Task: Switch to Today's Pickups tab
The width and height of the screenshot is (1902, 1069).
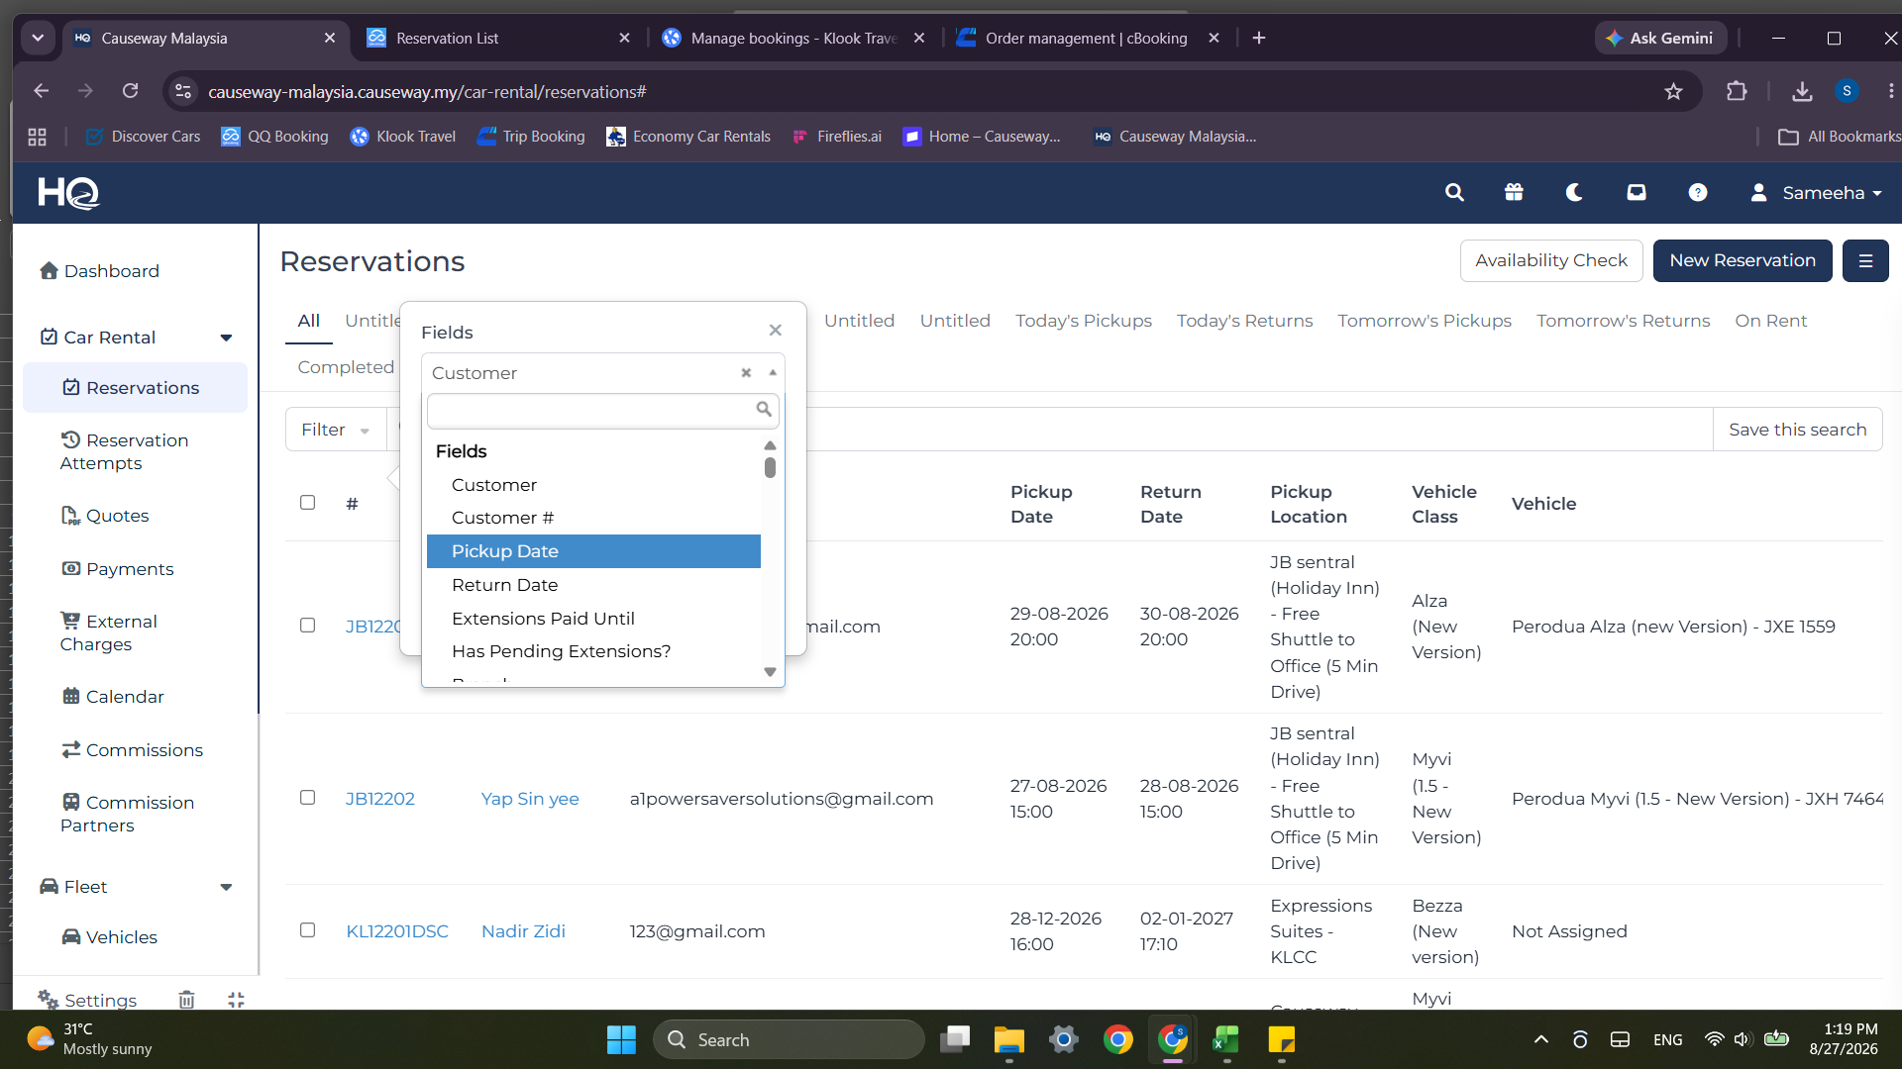Action: [1084, 321]
